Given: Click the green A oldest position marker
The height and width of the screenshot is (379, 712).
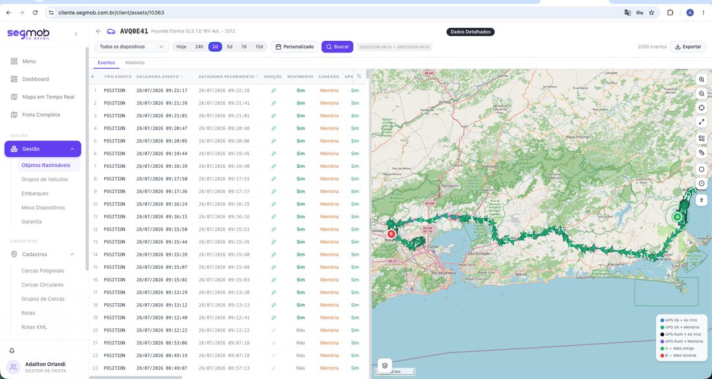Looking at the screenshot, I should (678, 217).
